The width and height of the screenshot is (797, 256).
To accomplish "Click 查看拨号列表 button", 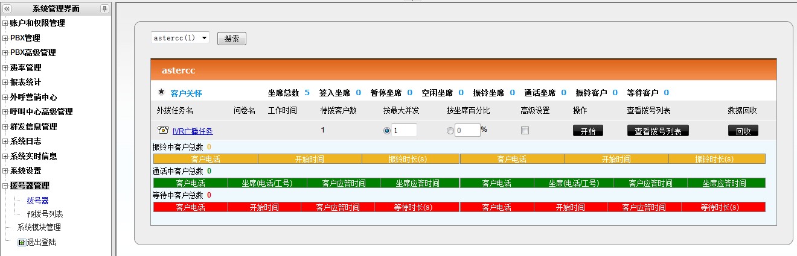I will [658, 131].
